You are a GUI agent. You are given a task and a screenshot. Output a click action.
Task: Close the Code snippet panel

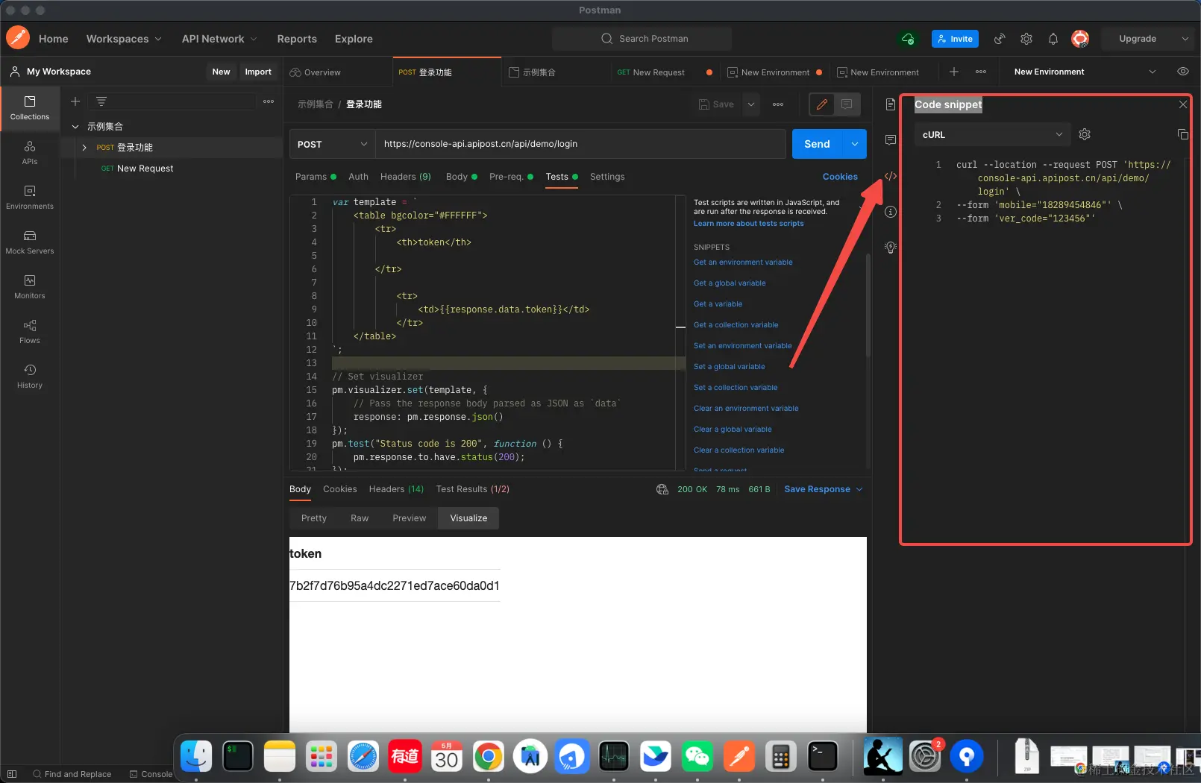1182,104
